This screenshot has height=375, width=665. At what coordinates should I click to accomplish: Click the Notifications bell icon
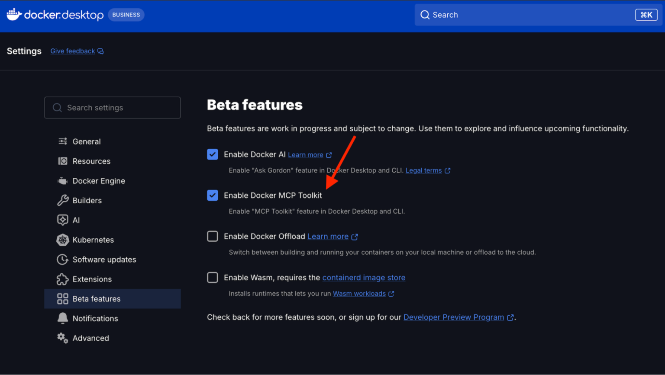[63, 318]
